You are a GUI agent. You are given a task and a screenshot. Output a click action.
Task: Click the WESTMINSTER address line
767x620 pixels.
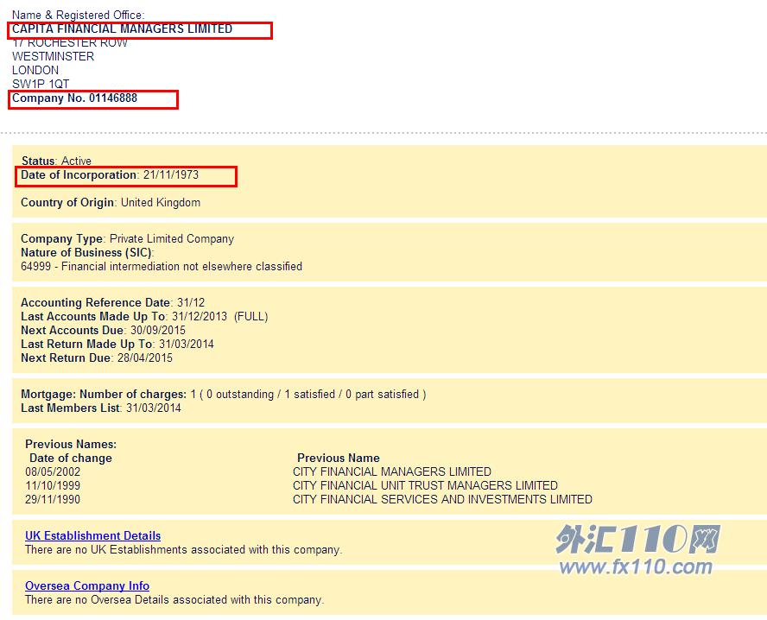pyautogui.click(x=54, y=57)
